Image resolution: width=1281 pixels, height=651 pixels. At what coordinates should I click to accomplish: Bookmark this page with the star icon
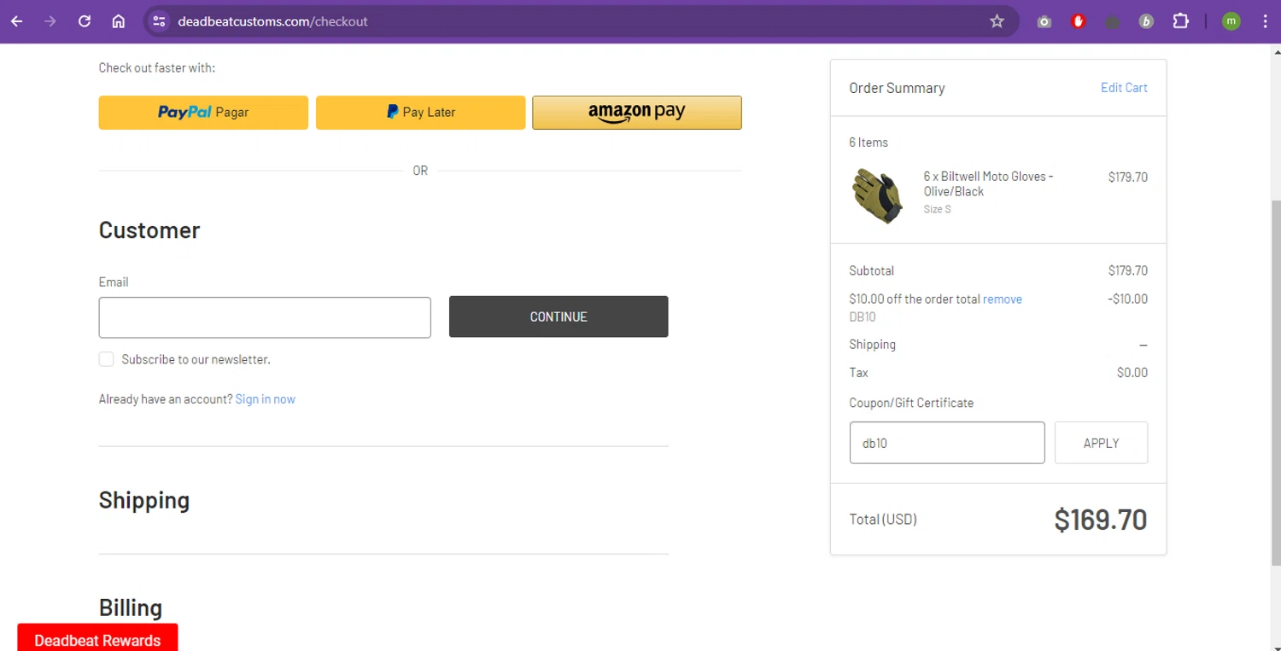tap(997, 21)
